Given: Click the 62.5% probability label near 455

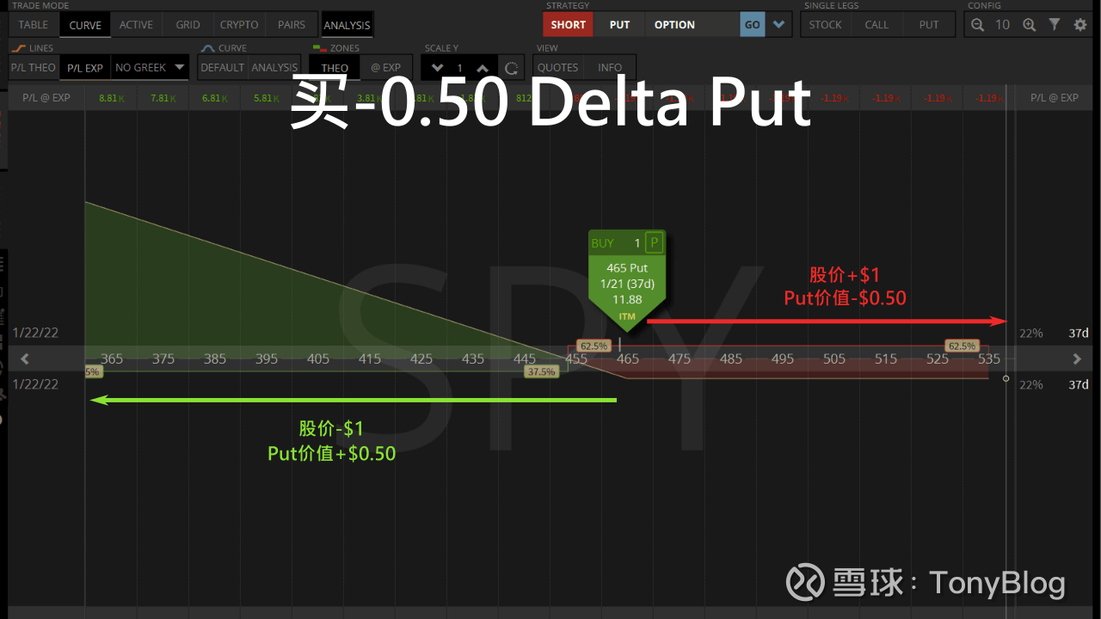Looking at the screenshot, I should point(593,346).
